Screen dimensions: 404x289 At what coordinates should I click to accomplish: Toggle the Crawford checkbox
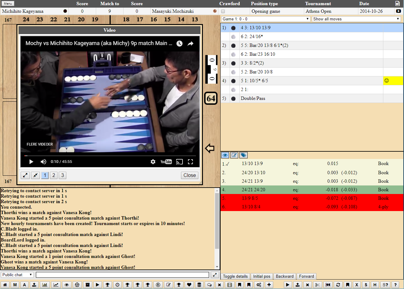(x=223, y=11)
